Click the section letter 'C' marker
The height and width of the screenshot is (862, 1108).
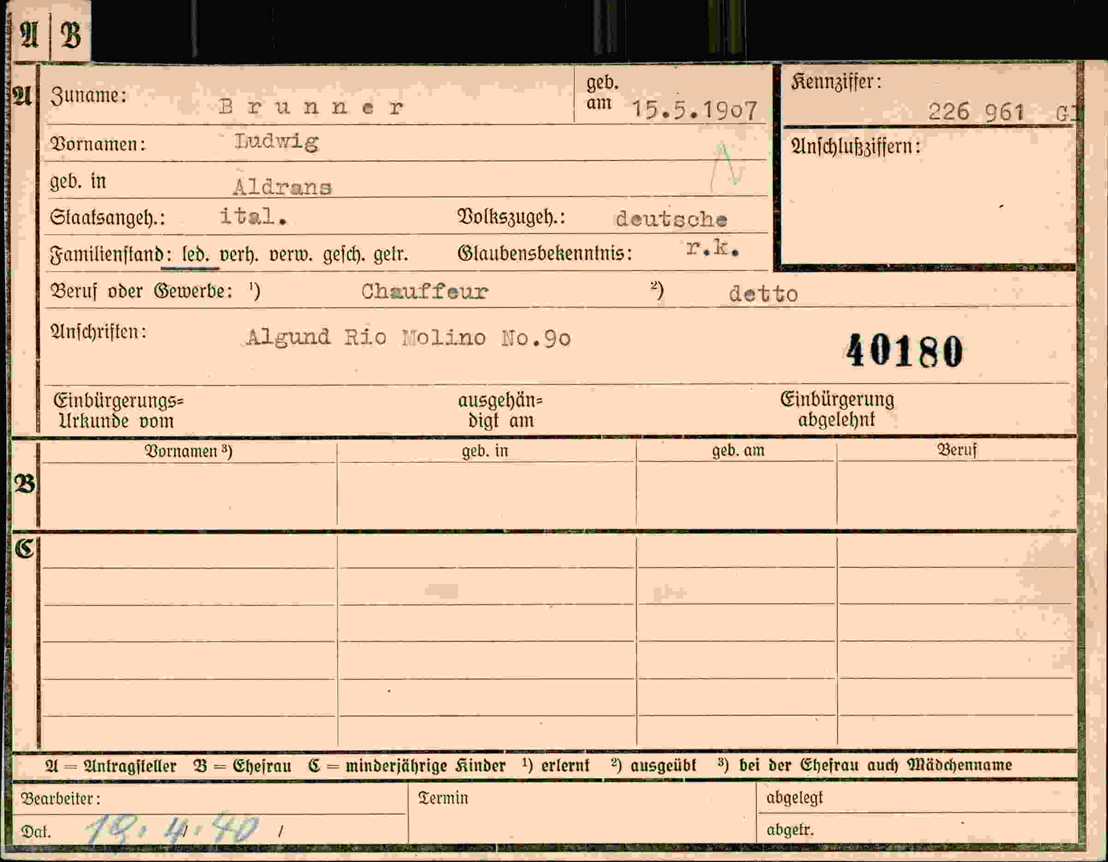click(24, 548)
